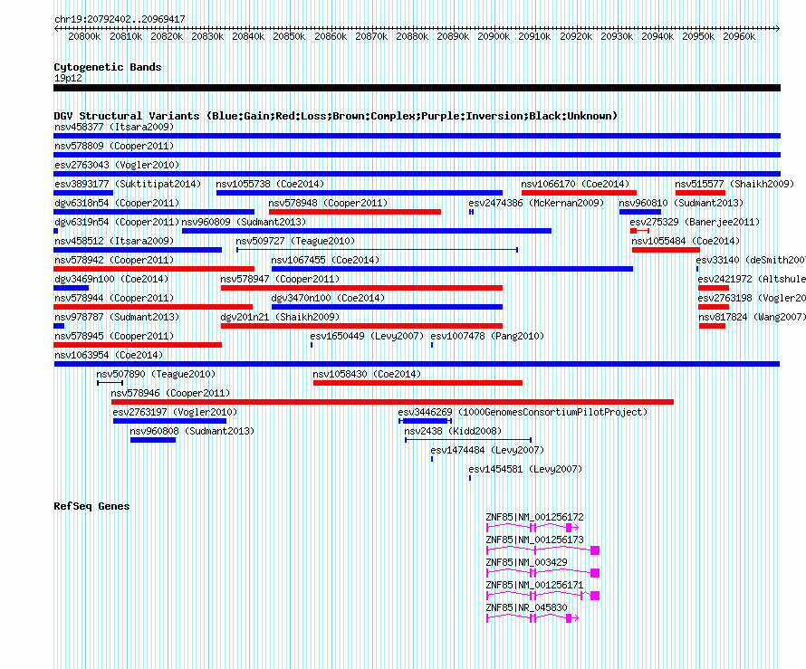Select the nsv578945 (Cooper2011) red bar

138,345
